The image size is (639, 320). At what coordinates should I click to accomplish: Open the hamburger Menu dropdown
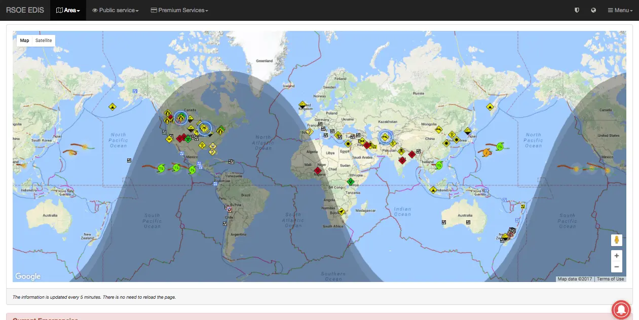(620, 10)
